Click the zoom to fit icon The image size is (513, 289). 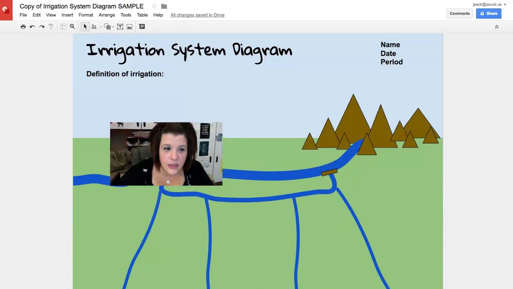pyautogui.click(x=63, y=26)
